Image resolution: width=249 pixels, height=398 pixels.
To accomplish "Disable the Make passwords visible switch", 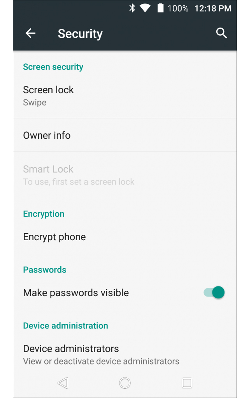I will 214,293.
